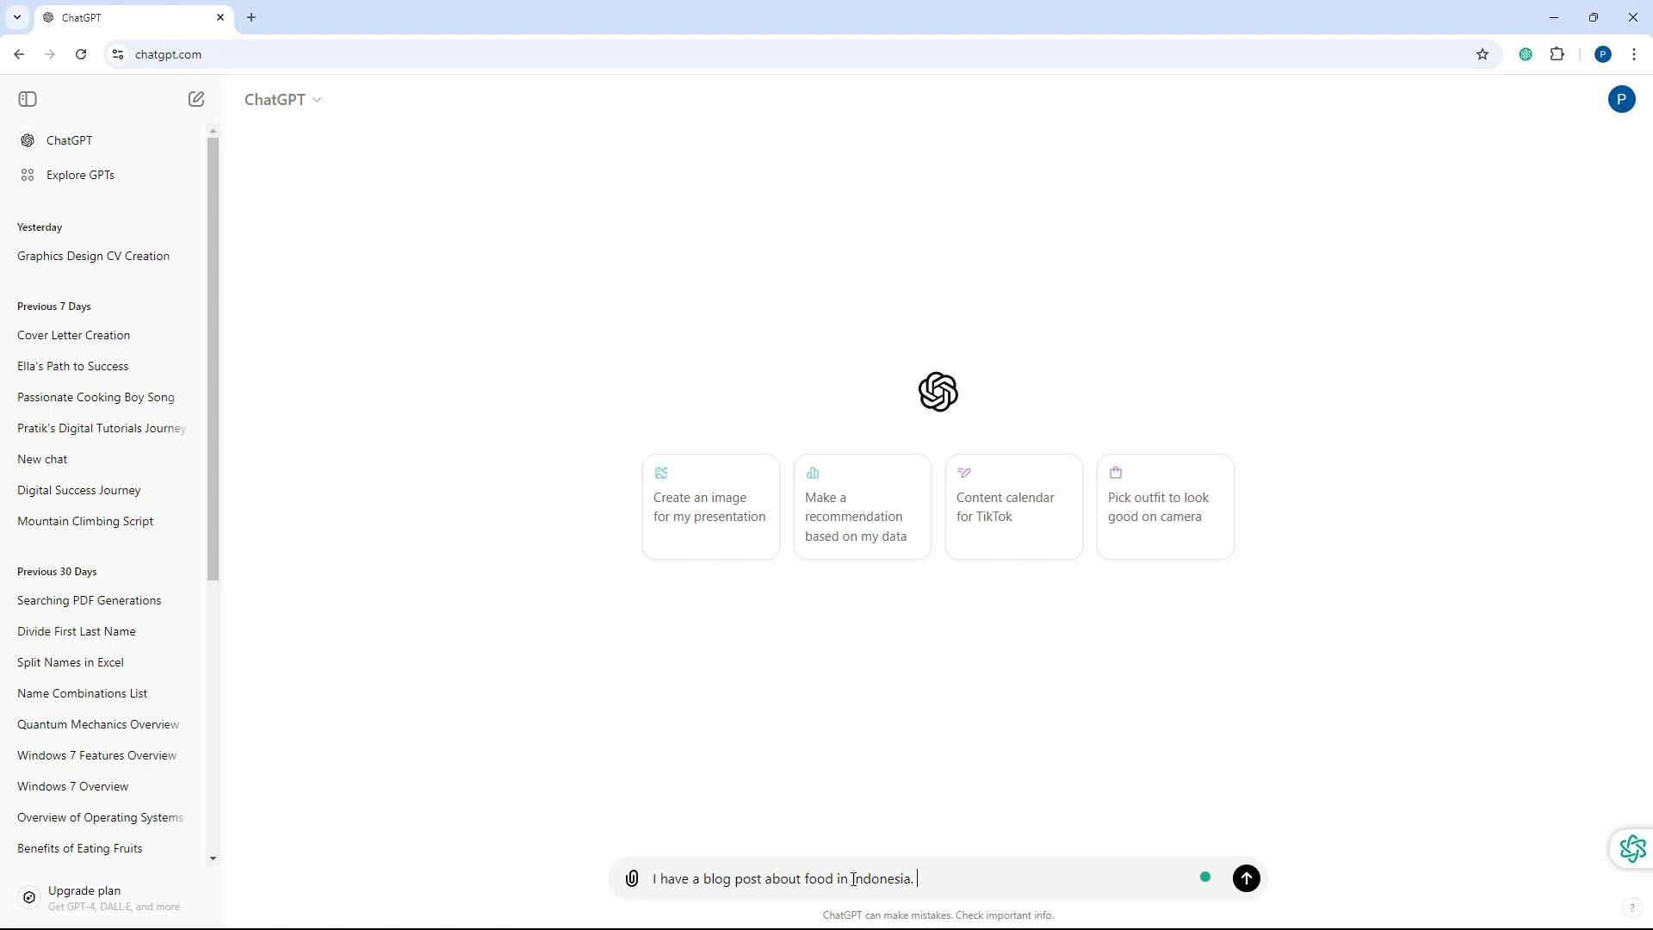Open the question mark help button

(1631, 907)
